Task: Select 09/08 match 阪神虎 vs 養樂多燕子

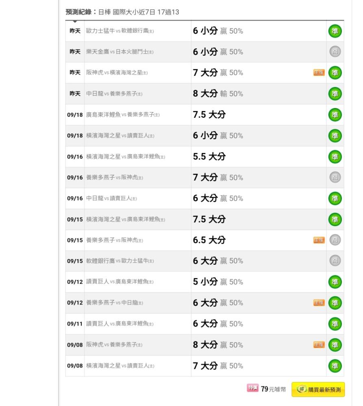Action: (114, 345)
